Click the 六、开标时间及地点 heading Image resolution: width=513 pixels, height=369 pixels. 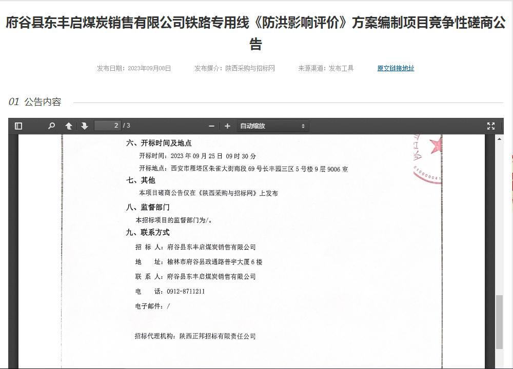[x=159, y=143]
